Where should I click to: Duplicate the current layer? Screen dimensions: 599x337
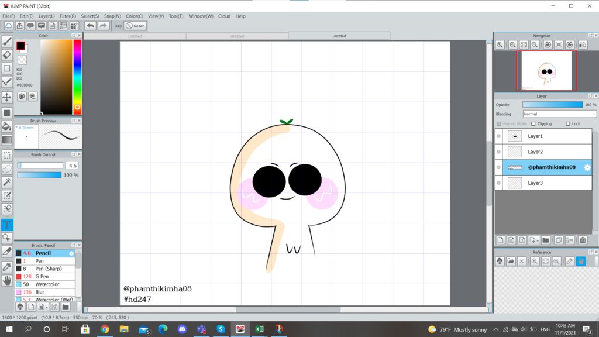559,240
